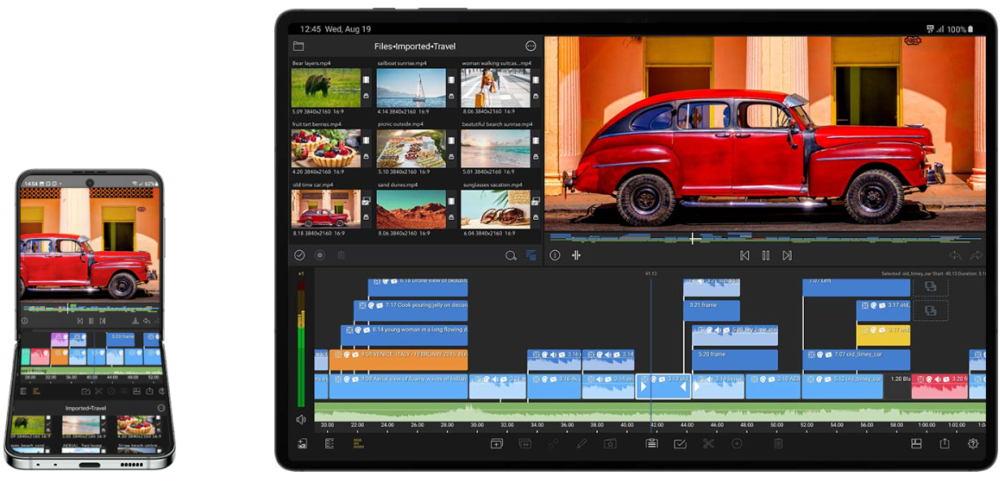Open the info icon on the phone
This screenshot has height=489, width=1005.
[25, 321]
